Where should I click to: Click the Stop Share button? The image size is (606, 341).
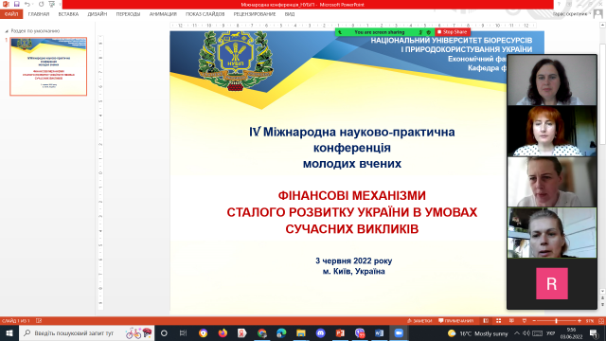click(453, 32)
